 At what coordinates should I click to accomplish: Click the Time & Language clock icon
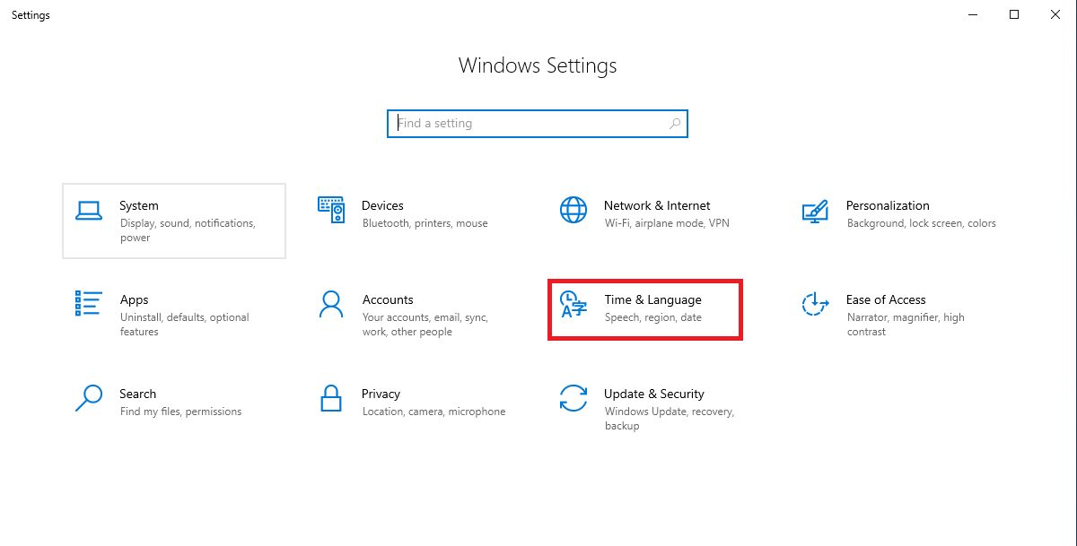coord(574,305)
